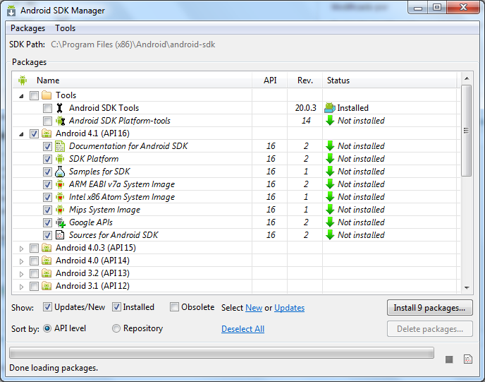Select the Repository sort radio button
The width and height of the screenshot is (485, 382).
pyautogui.click(x=116, y=328)
